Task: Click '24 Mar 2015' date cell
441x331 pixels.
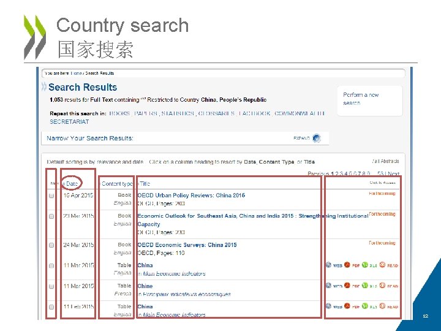Action: (x=78, y=245)
